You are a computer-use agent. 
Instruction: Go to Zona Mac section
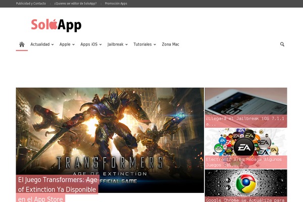pos(171,44)
